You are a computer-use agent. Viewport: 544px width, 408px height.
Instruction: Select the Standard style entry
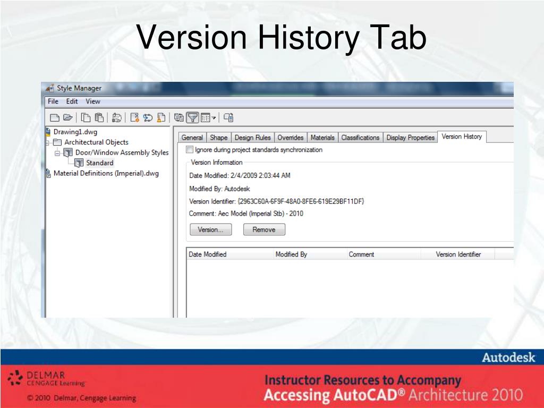click(100, 163)
